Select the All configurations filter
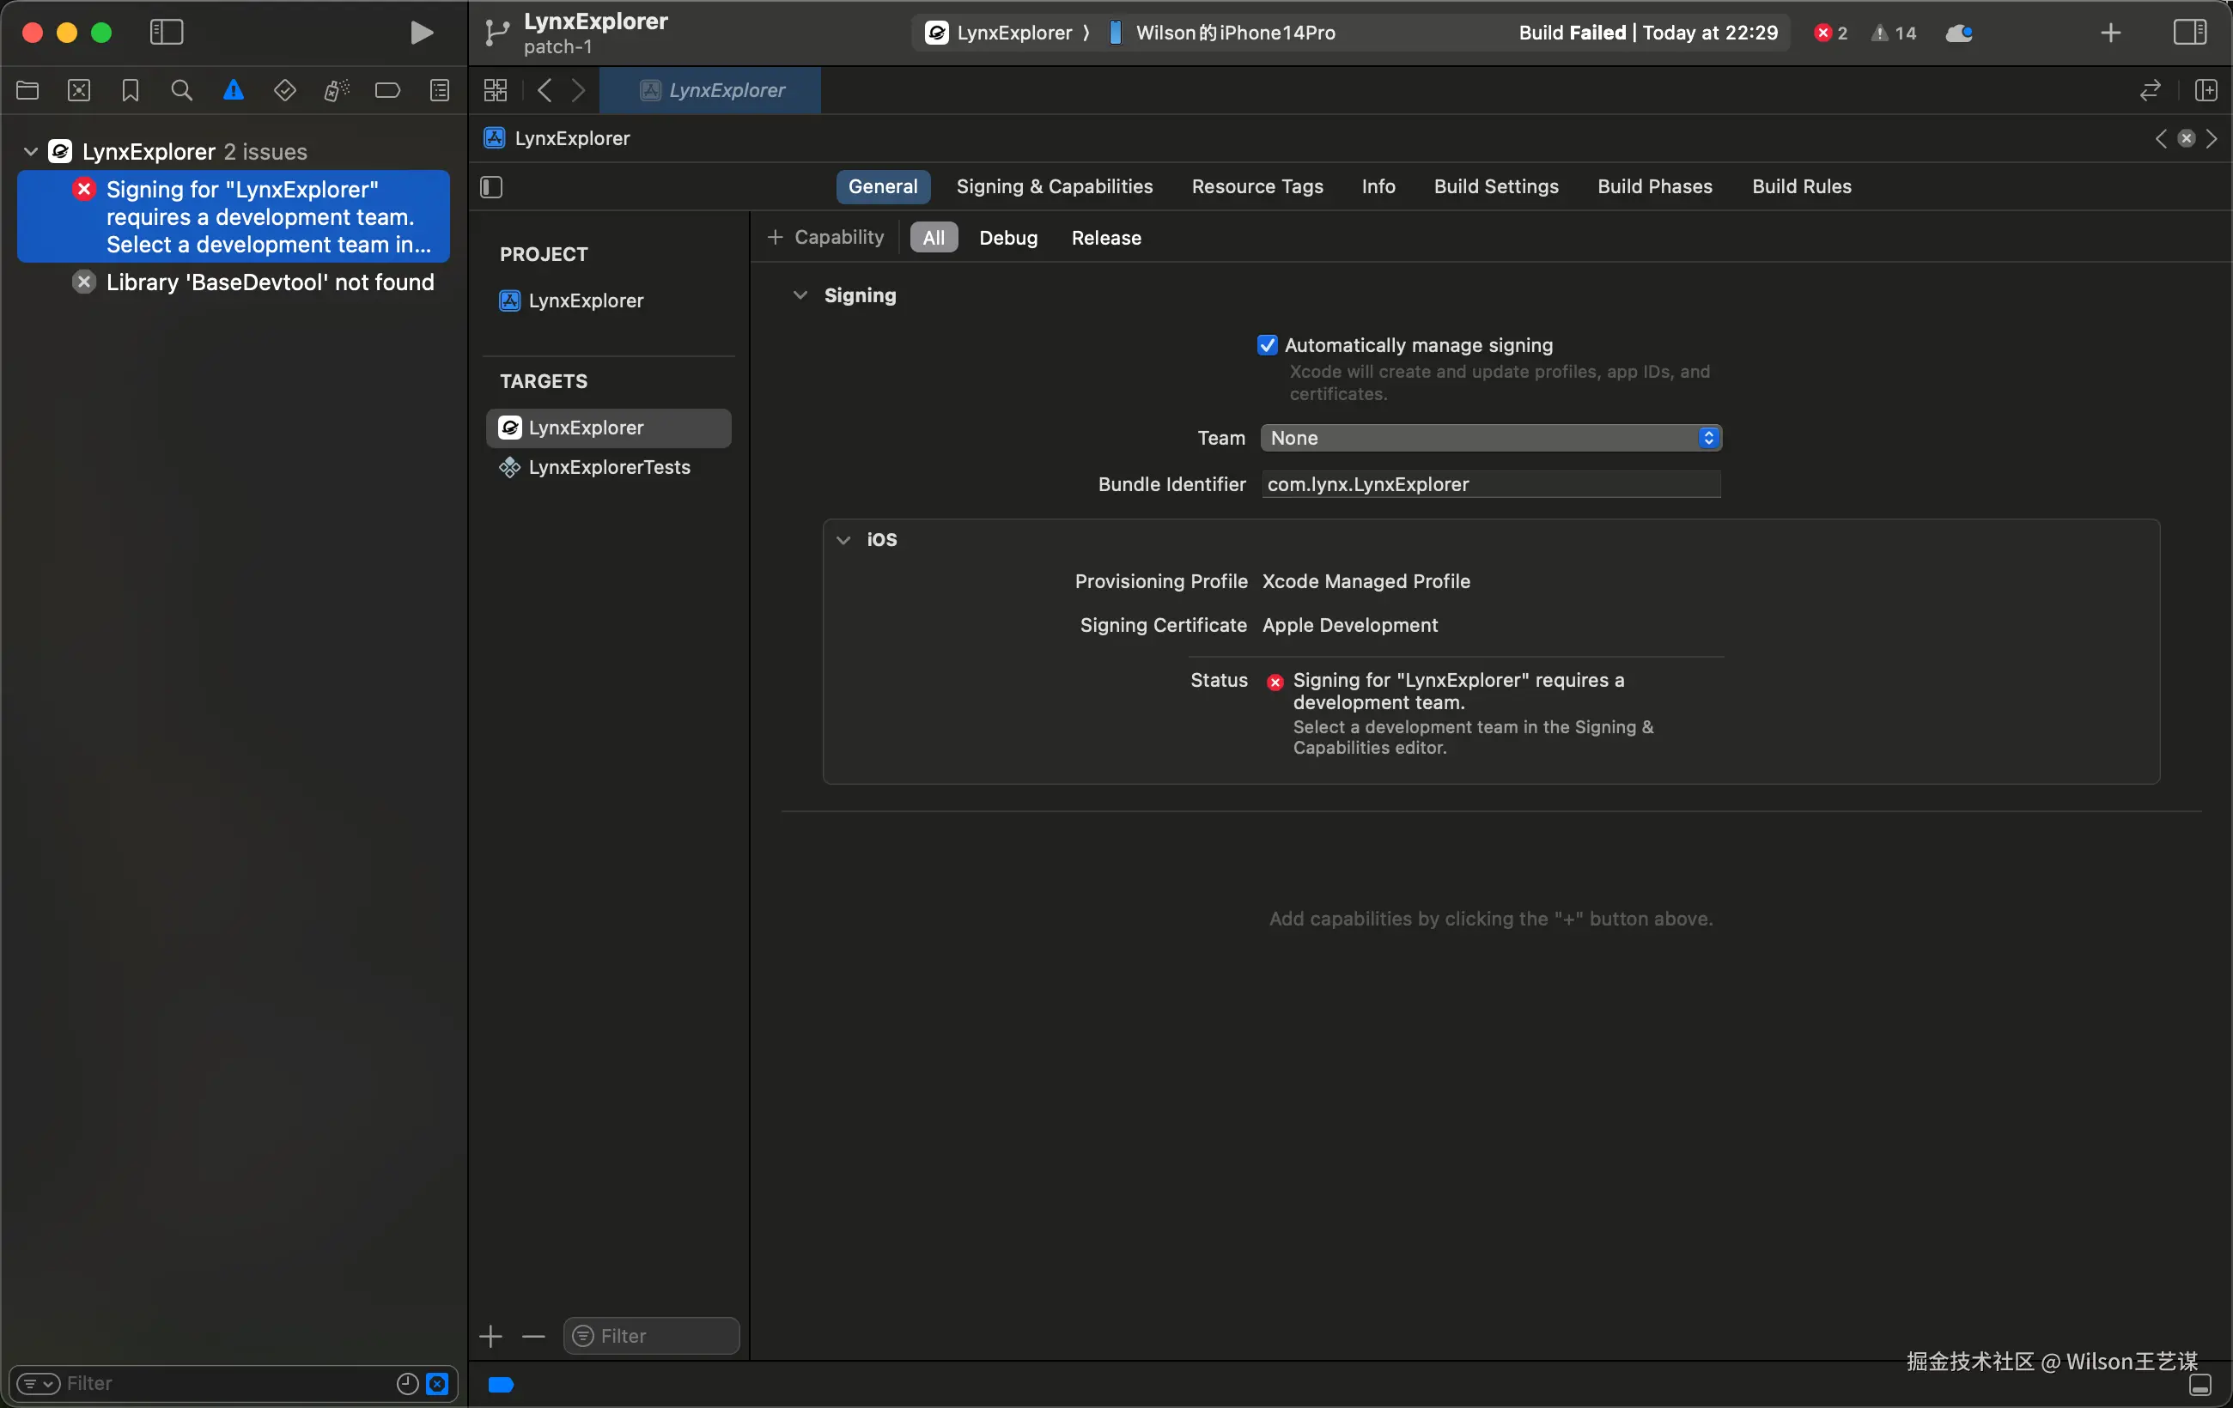Screen dimensions: 2233x1408 [x=934, y=237]
